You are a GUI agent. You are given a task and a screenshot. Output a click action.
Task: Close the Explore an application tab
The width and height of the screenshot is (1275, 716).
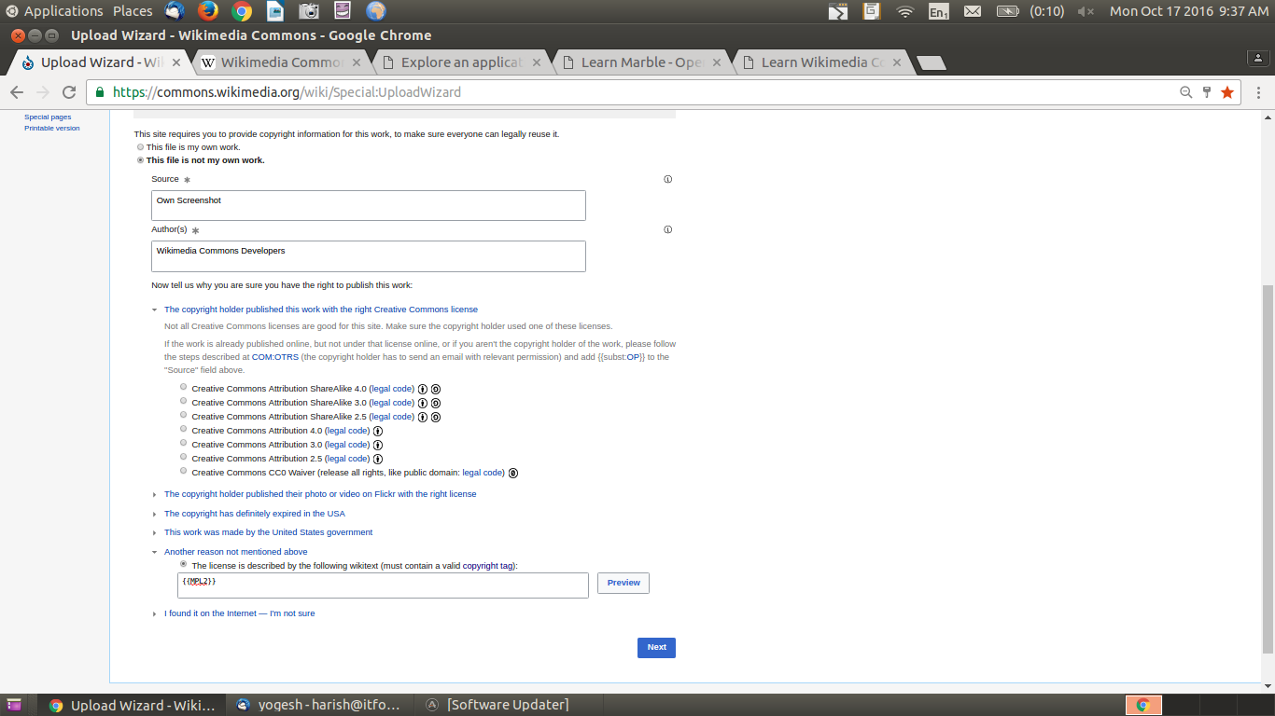(536, 62)
